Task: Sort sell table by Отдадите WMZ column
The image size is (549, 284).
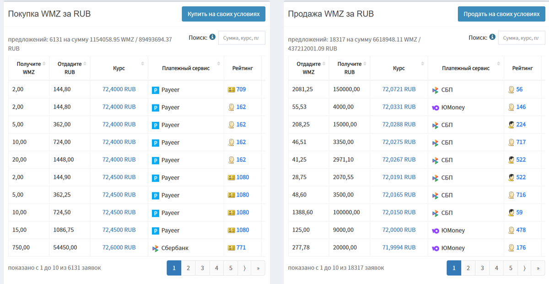Action: 309,68
